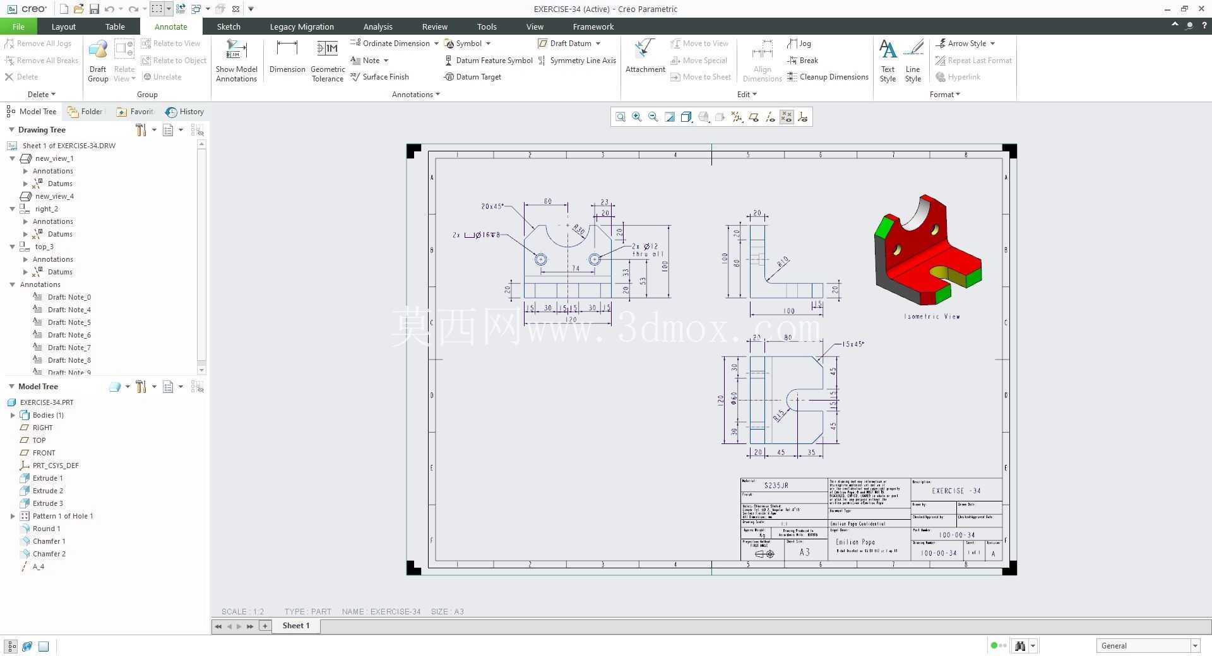The image size is (1212, 656).
Task: Collapse the right_2 node in Drawing Tree
Action: click(12, 209)
